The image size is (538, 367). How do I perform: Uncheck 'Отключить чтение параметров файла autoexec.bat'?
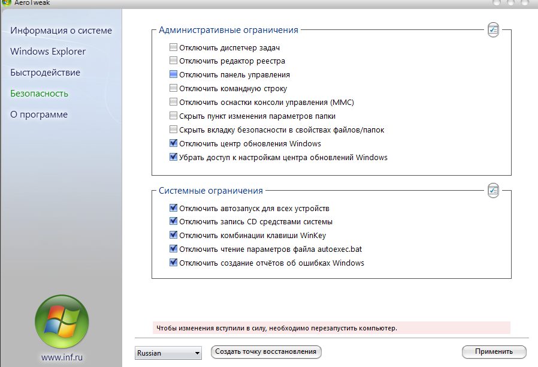click(173, 248)
